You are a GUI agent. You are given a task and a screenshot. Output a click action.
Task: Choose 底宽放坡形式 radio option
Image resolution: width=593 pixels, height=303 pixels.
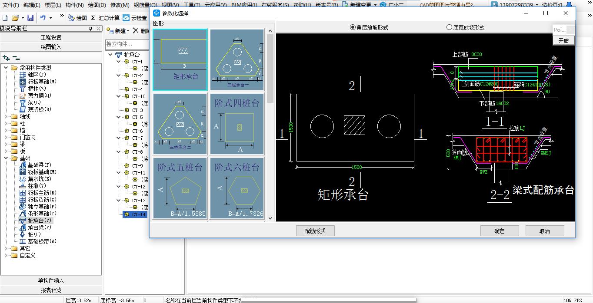pyautogui.click(x=466, y=27)
